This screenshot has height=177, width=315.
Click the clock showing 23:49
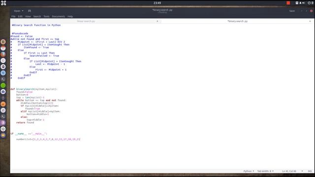(x=157, y=3)
